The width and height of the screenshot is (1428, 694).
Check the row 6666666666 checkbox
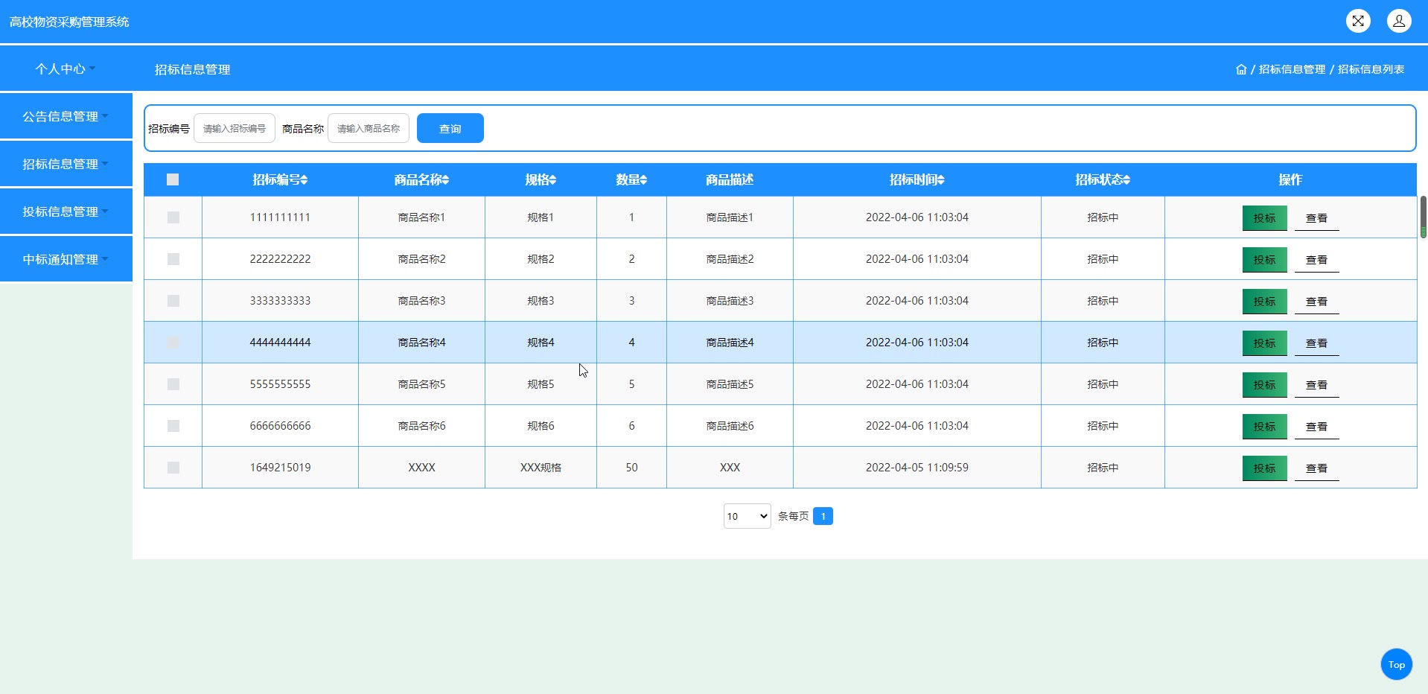click(173, 426)
